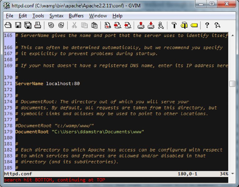This screenshot has height=187, width=239.
Task: Paste from clipboard using toolbar icon
Action: pos(94,25)
